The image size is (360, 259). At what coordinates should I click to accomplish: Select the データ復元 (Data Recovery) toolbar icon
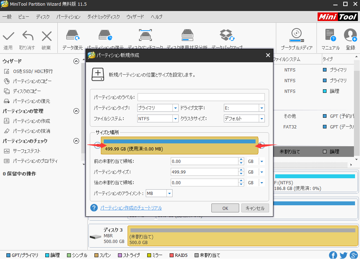click(x=72, y=37)
